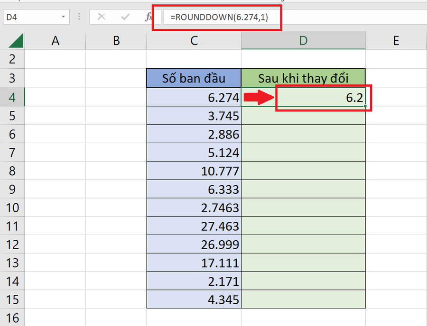Select row 12 header
427x326 pixels.
[12, 244]
